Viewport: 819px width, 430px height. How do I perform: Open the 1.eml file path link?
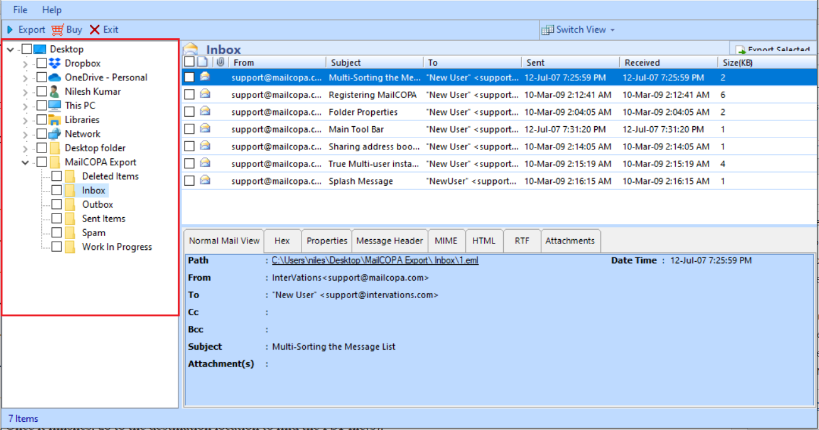pyautogui.click(x=375, y=260)
